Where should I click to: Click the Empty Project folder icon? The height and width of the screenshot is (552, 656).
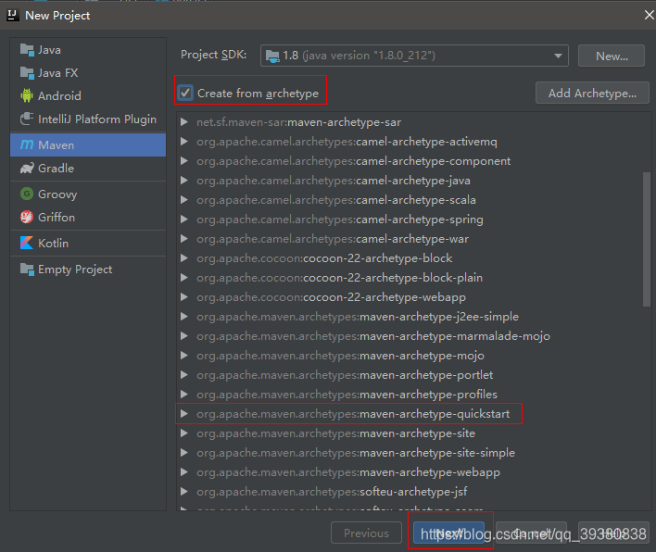coord(27,270)
